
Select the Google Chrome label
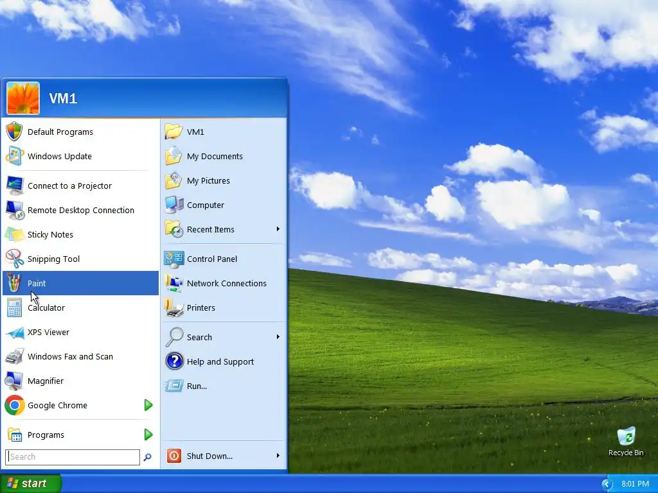click(x=57, y=406)
